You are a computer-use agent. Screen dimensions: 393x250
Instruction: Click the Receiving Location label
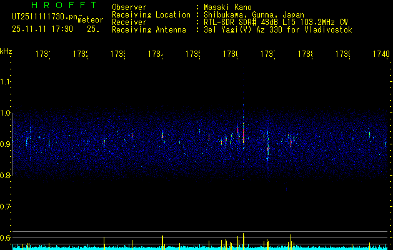click(151, 15)
